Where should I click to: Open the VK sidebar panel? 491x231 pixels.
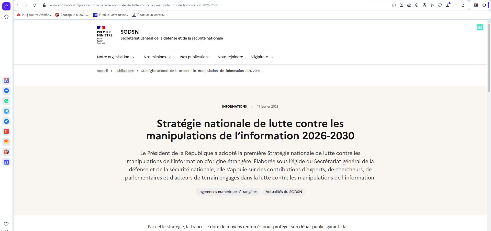pos(6,121)
